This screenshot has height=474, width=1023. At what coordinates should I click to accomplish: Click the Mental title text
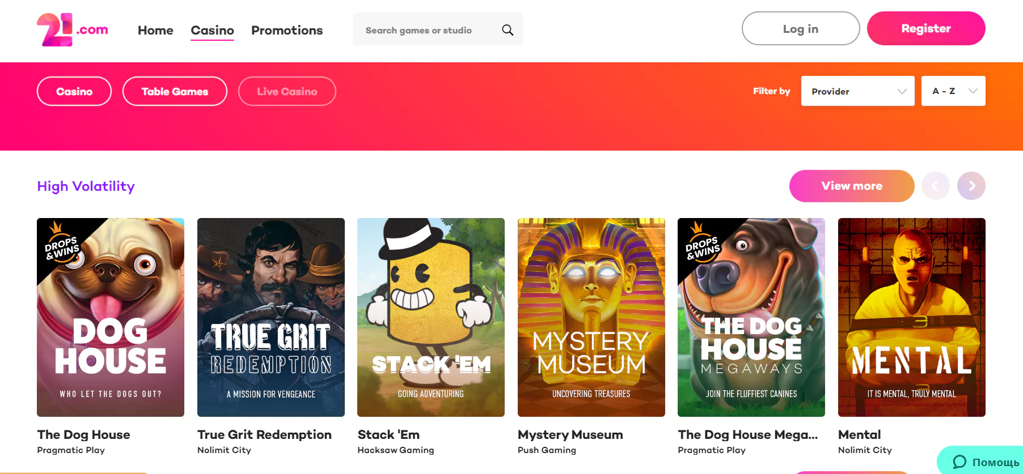click(x=859, y=434)
